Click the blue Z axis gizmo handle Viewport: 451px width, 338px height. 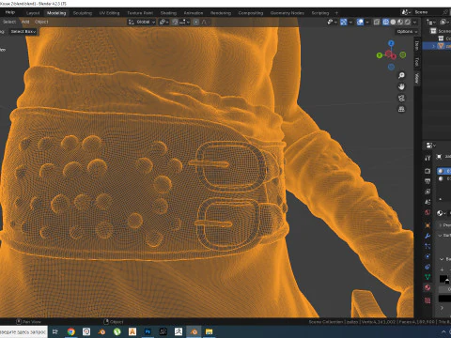391,43
